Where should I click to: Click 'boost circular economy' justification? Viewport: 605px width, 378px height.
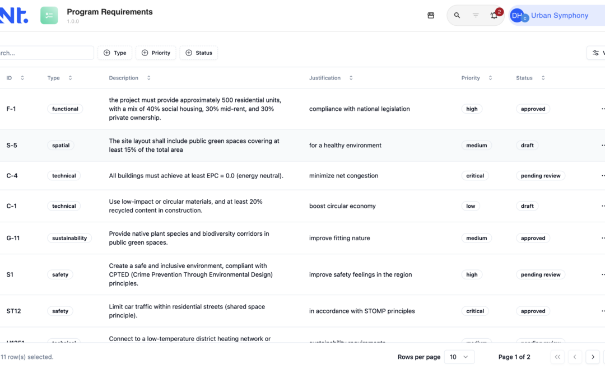pyautogui.click(x=342, y=206)
